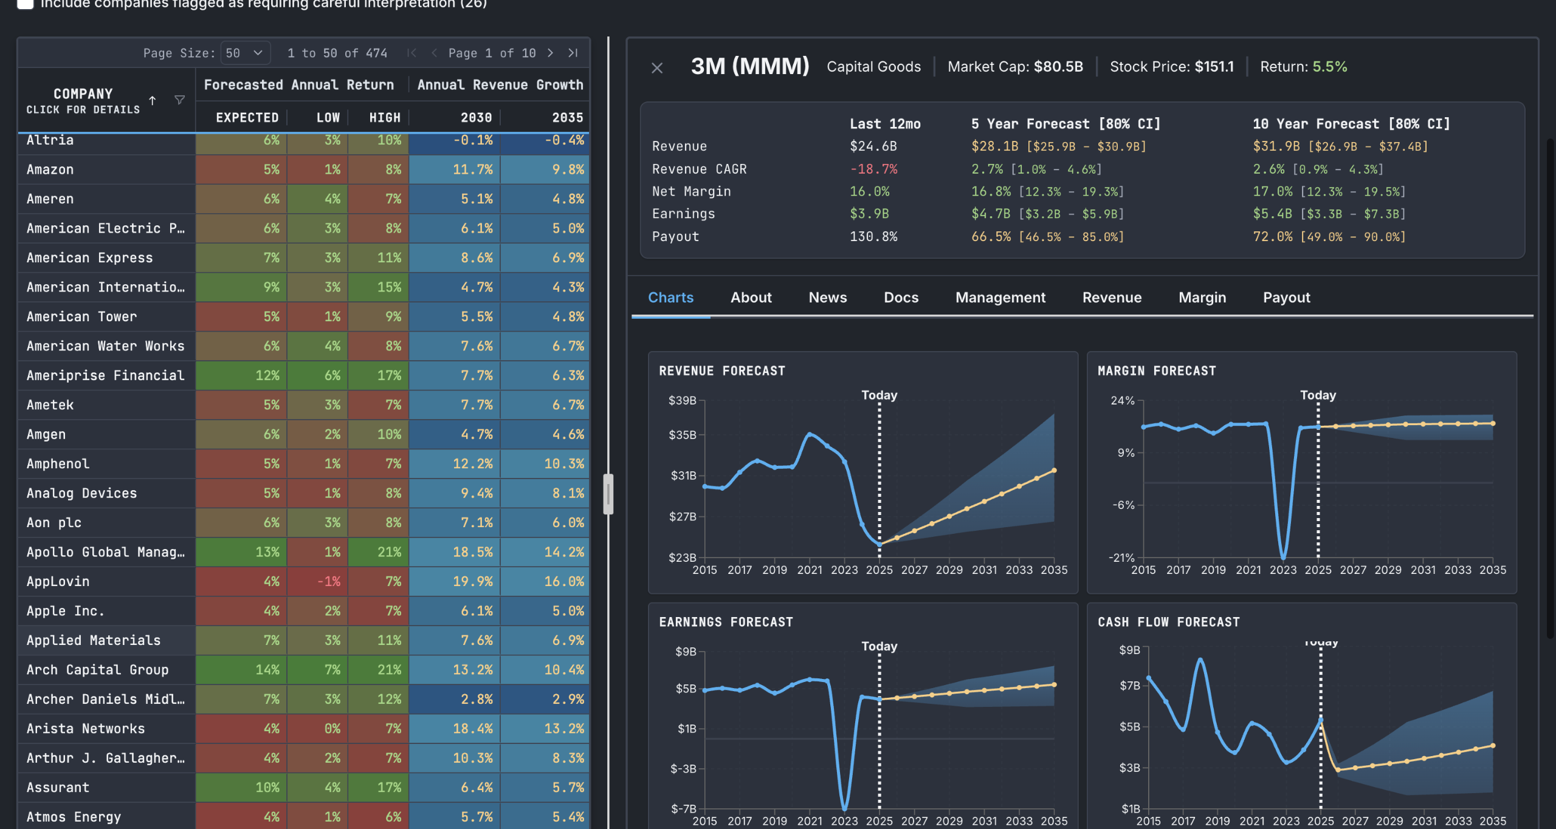Open Apollo Global Management row details
This screenshot has height=829, width=1556.
click(x=105, y=553)
